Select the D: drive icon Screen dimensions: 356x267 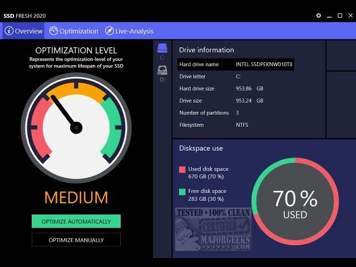pos(162,71)
